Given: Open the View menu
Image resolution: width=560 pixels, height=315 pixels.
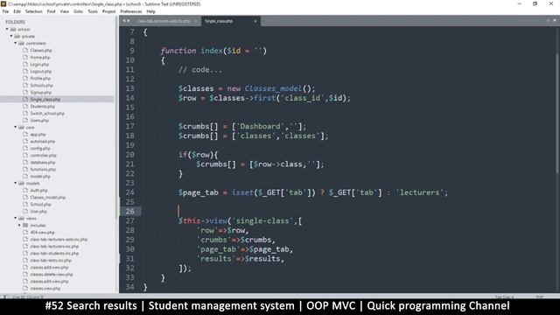Looking at the screenshot, I should 64,11.
